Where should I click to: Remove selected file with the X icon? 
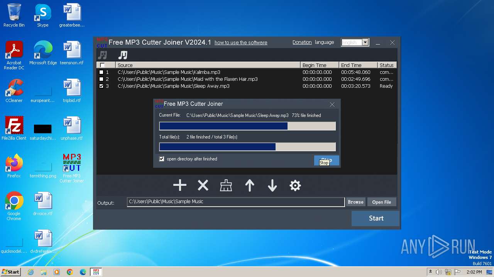tap(203, 185)
